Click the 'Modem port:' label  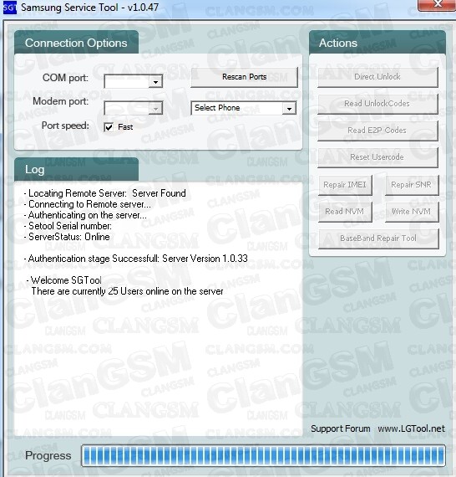(x=61, y=101)
